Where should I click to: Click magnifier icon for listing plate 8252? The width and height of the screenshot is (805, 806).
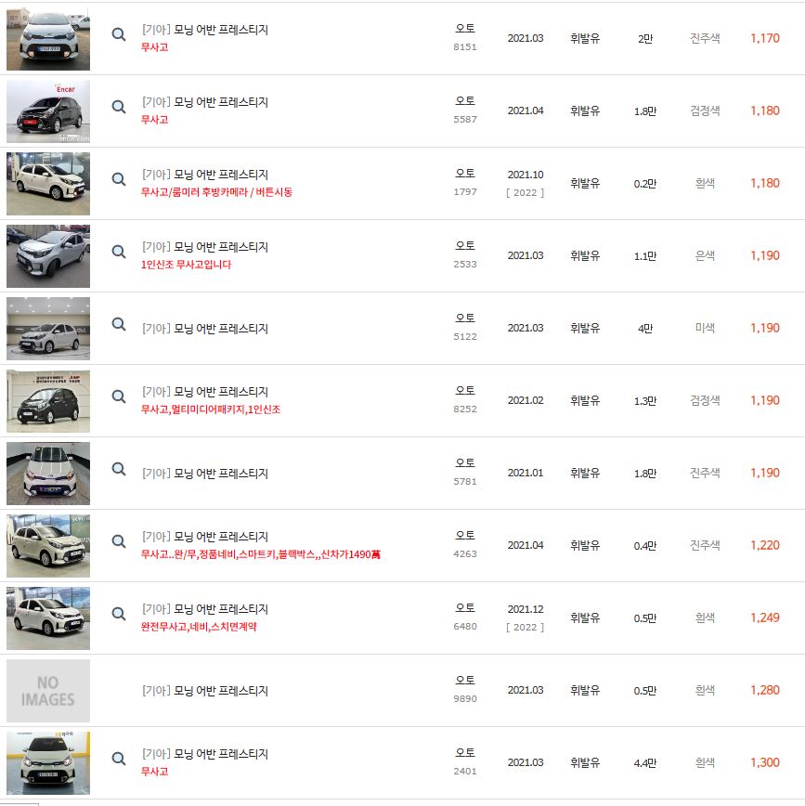click(119, 396)
